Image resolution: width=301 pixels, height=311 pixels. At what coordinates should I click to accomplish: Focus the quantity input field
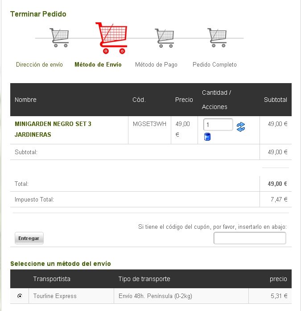[x=218, y=125]
